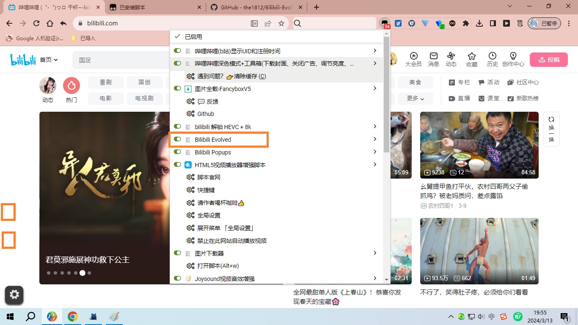The height and width of the screenshot is (325, 578).
Task: Expand submenu arrow for Bilibili Popups
Action: click(x=375, y=152)
